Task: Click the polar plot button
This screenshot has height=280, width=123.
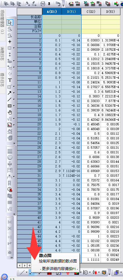Action: pos(86,272)
